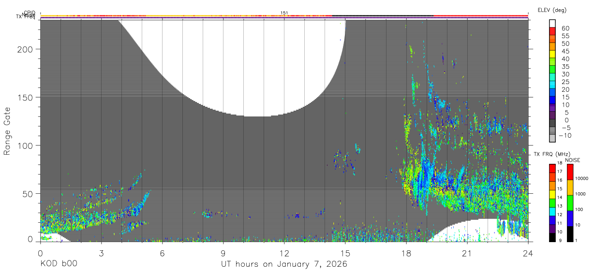Click the "KOD b00" radar label

59,264
